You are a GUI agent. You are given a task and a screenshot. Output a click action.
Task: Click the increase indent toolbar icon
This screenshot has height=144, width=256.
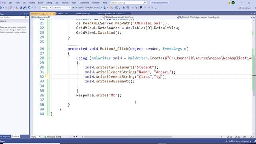click(128, 8)
